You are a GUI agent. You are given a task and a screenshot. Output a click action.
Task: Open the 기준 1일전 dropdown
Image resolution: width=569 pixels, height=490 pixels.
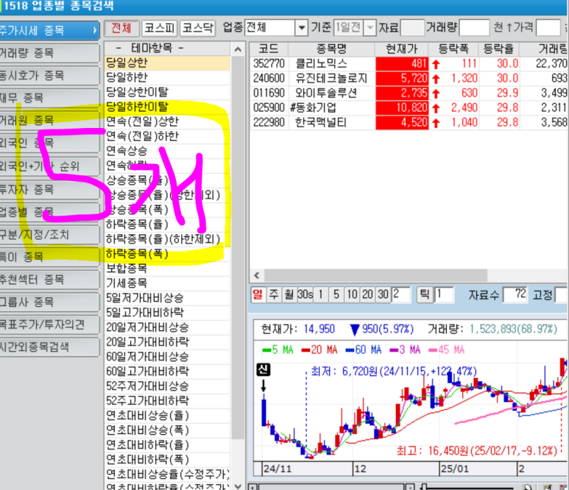pyautogui.click(x=370, y=28)
